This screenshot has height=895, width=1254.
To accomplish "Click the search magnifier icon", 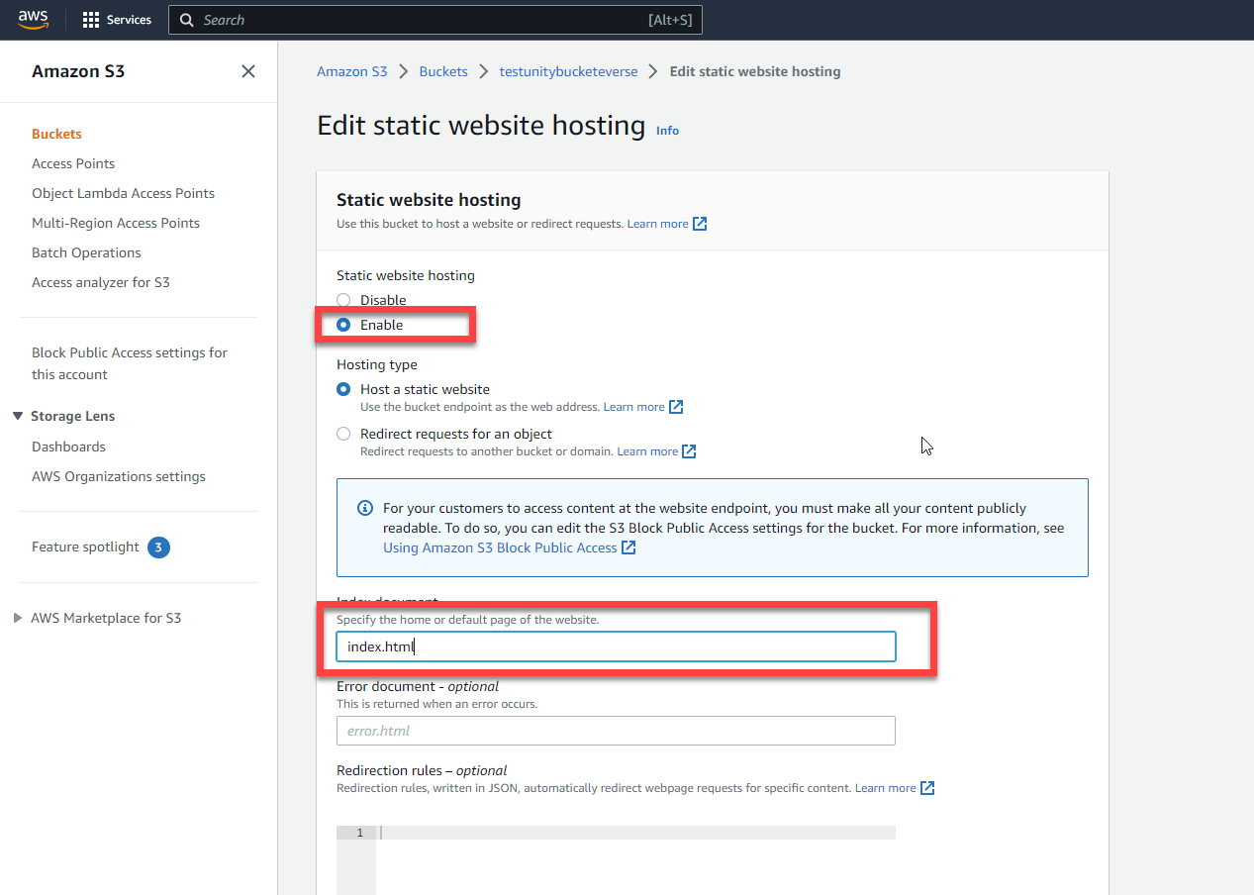I will click(187, 19).
